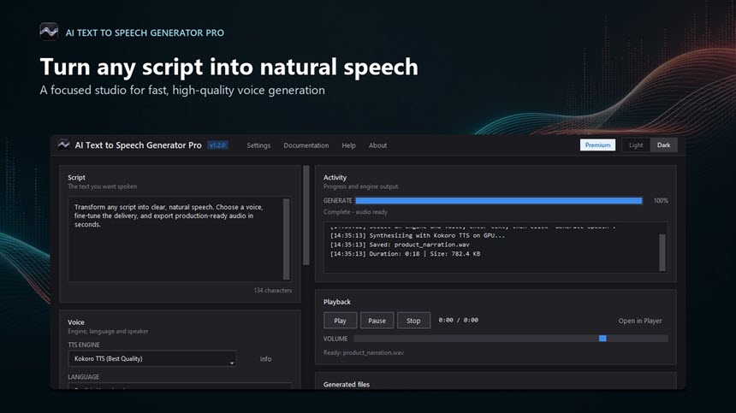Click inside the Script text area

175,239
